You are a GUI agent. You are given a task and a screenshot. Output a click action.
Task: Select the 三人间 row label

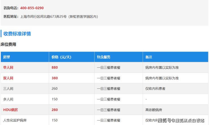coord(8,88)
